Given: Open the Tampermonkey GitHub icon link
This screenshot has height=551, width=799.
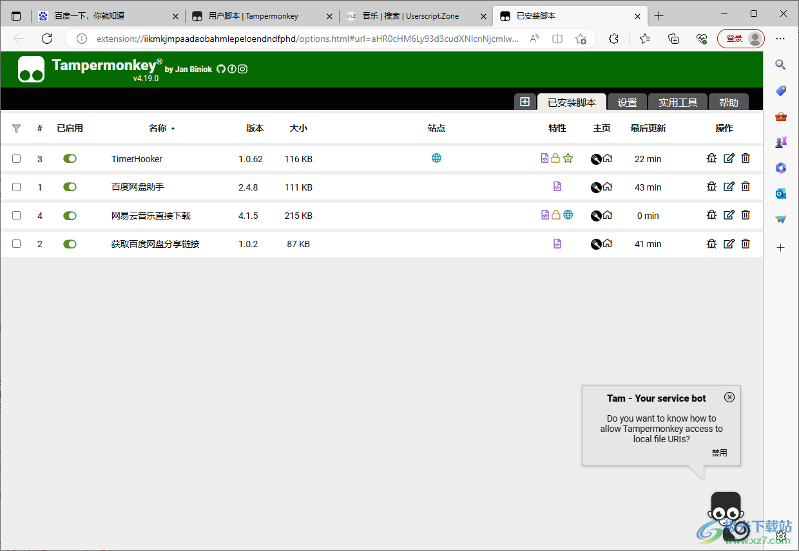Looking at the screenshot, I should pos(221,69).
